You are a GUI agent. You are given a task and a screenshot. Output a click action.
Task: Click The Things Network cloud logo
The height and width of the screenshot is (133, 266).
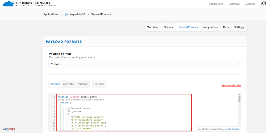click(9, 4)
